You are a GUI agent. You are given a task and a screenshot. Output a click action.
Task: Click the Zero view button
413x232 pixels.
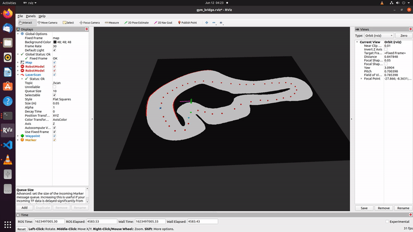pos(403,36)
